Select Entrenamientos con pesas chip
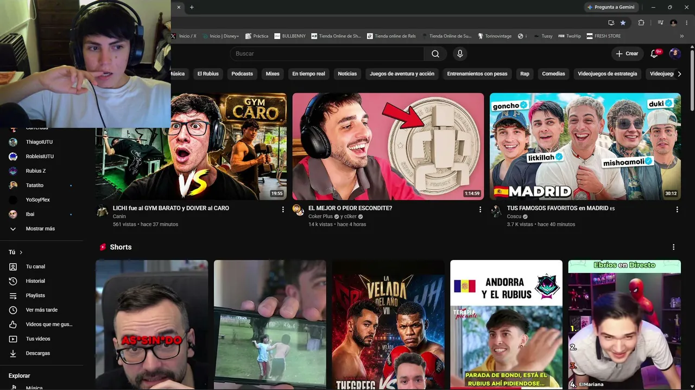The image size is (695, 390). click(x=477, y=74)
